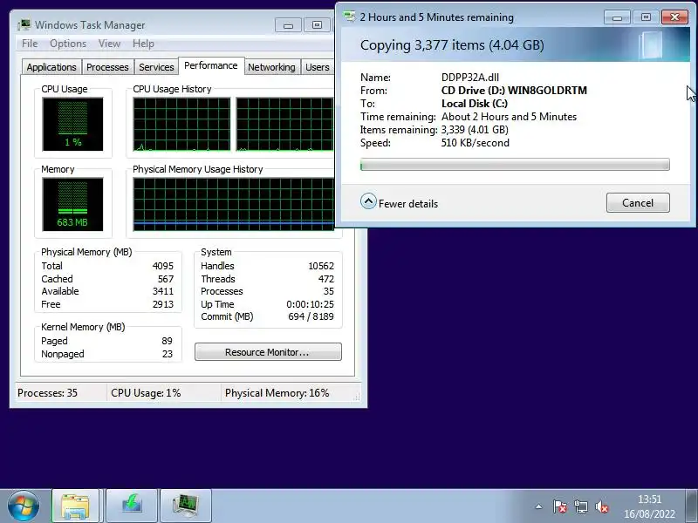The width and height of the screenshot is (698, 523).
Task: Switch to the Networking tab
Action: coord(271,67)
